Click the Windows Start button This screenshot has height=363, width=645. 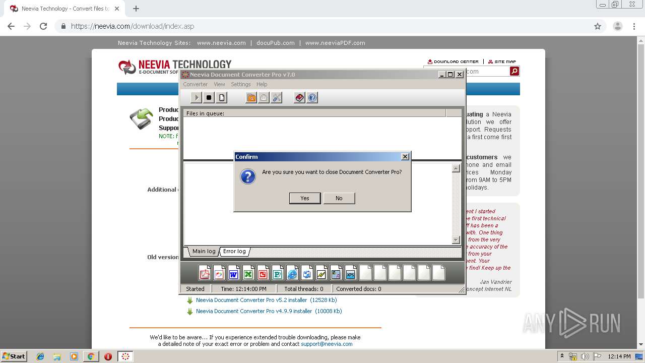(14, 356)
